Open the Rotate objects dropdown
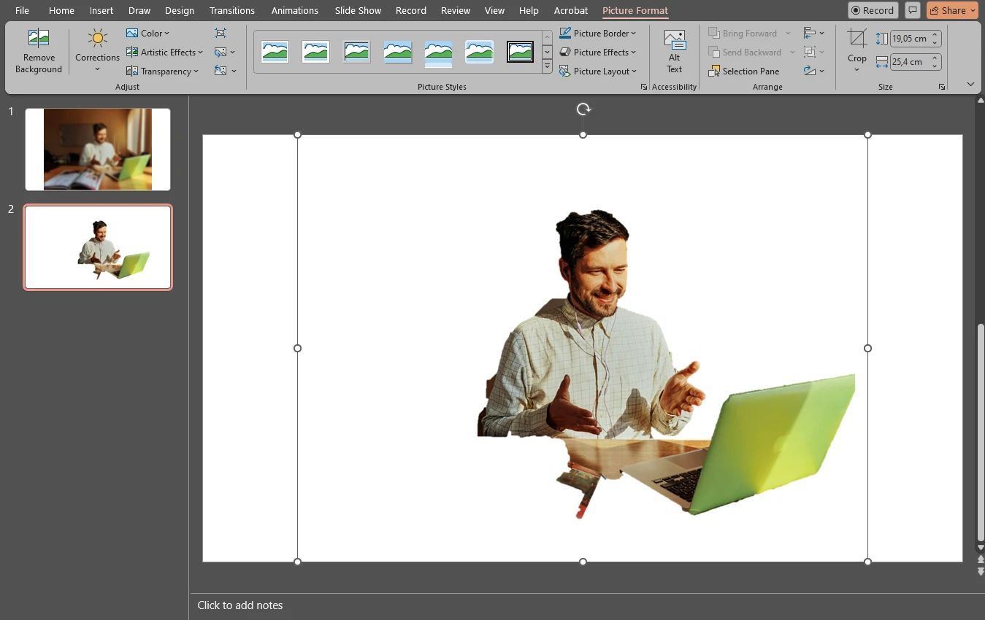 click(x=813, y=71)
